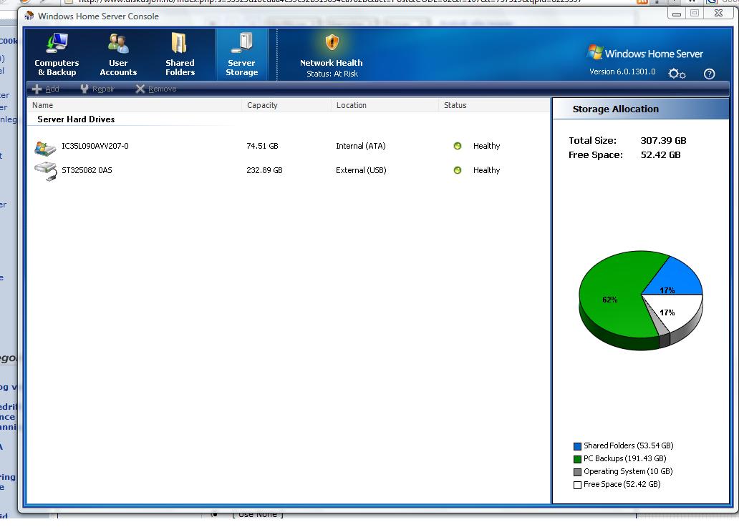Maximize the Home Server Console window
The image size is (739, 532).
pos(695,14)
